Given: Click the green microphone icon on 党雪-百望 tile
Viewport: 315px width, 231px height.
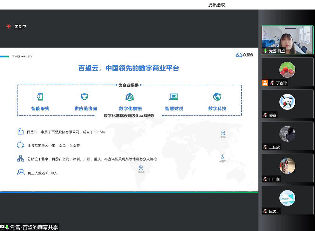Looking at the screenshot, I should tap(265, 51).
